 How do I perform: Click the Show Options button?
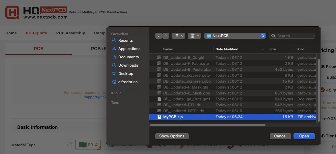[172, 136]
